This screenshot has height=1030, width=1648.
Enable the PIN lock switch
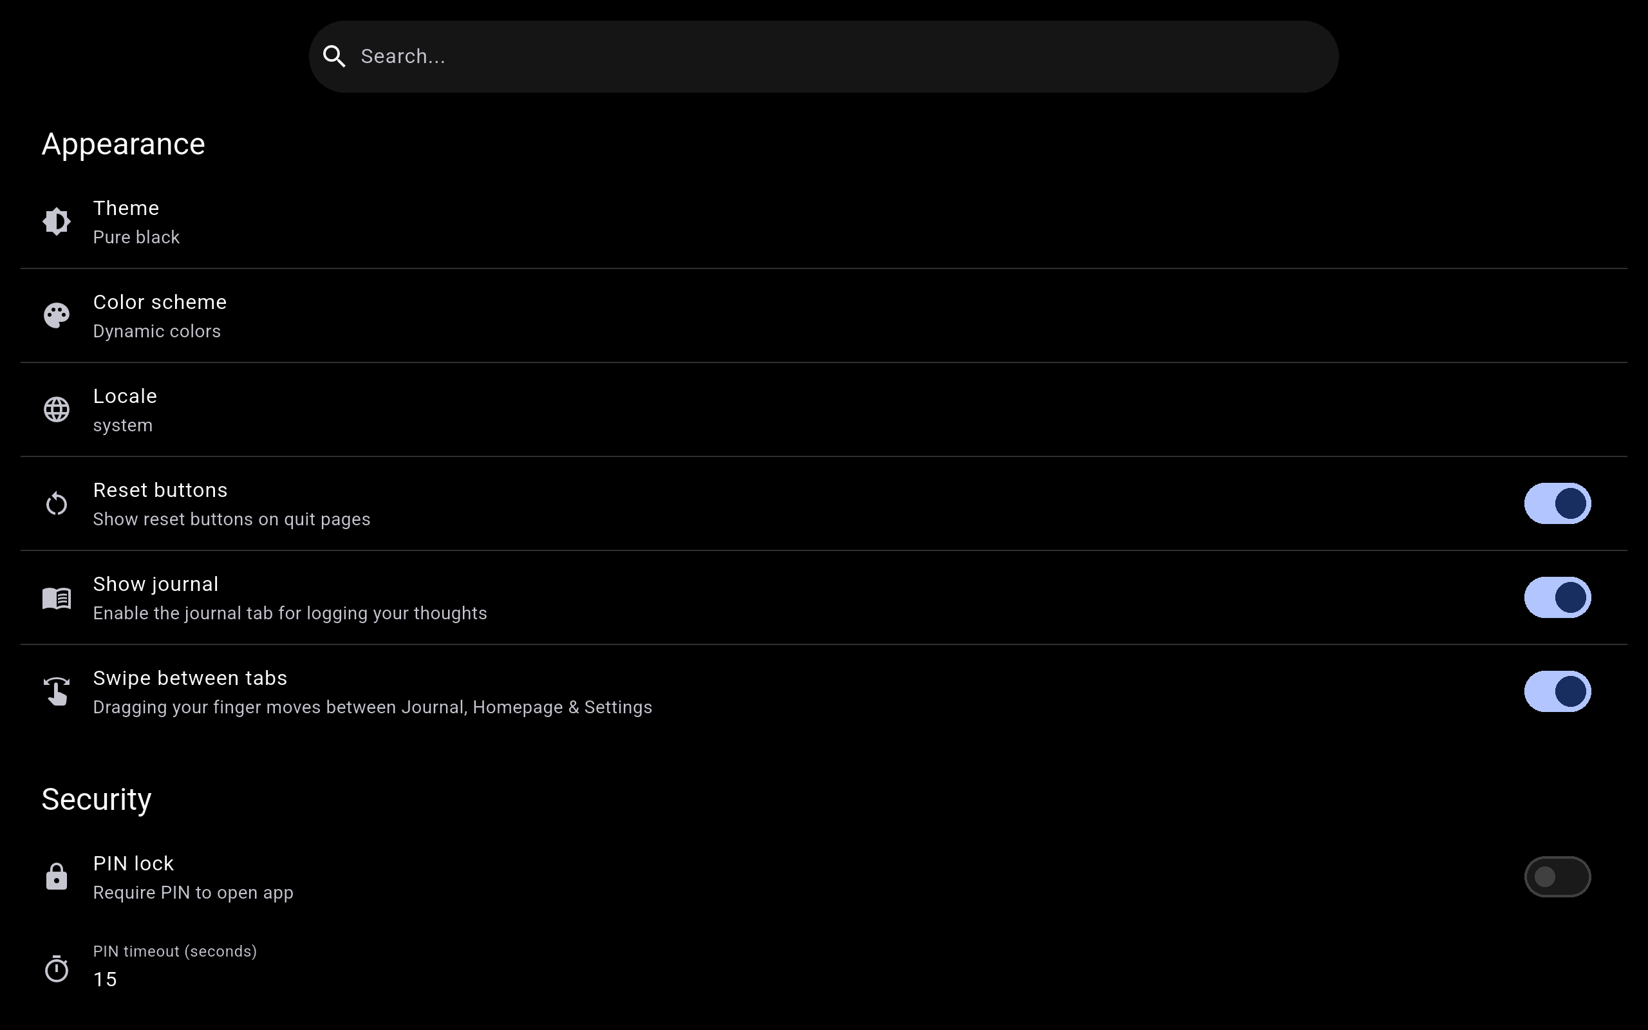coord(1557,877)
